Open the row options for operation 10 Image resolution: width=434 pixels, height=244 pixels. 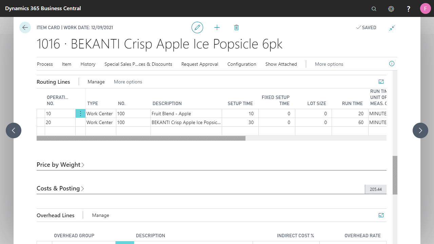[80, 114]
